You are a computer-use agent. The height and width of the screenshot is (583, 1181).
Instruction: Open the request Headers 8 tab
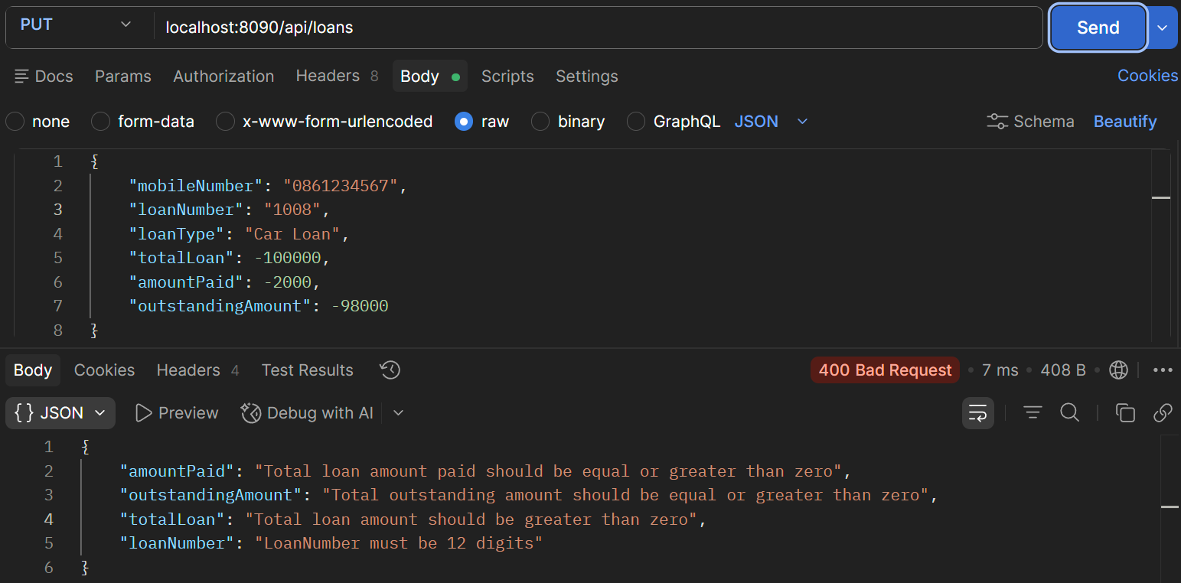pyautogui.click(x=337, y=76)
